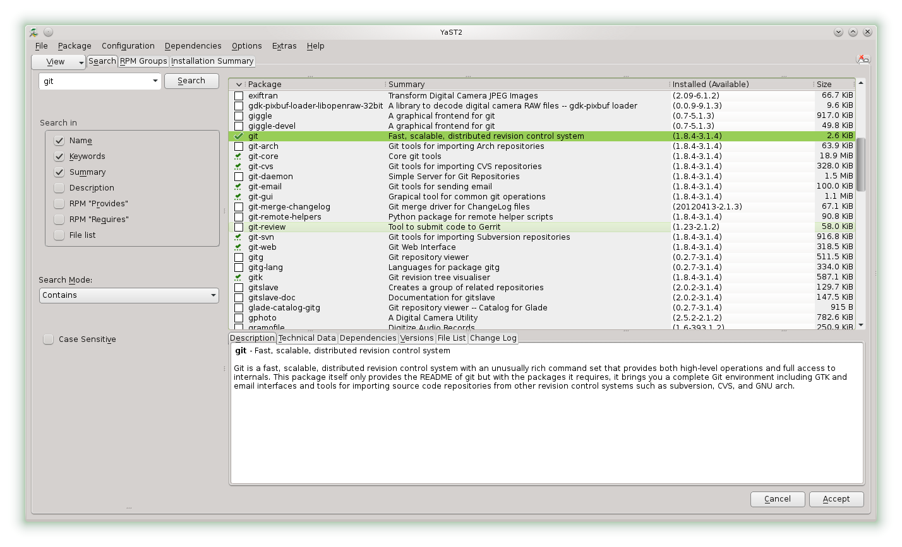
Task: Click the installed status icon for git-email
Action: point(238,187)
